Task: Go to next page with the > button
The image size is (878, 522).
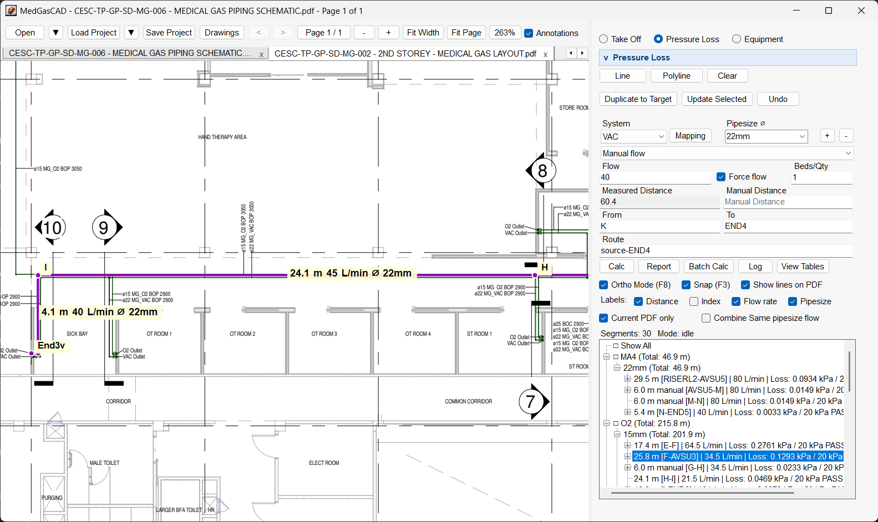Action: pos(283,33)
